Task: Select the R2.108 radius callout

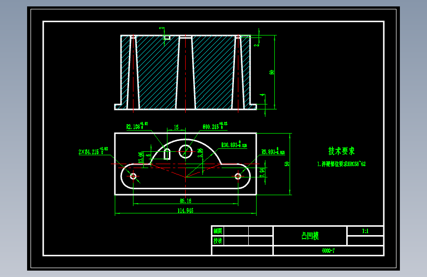Action: (137, 126)
